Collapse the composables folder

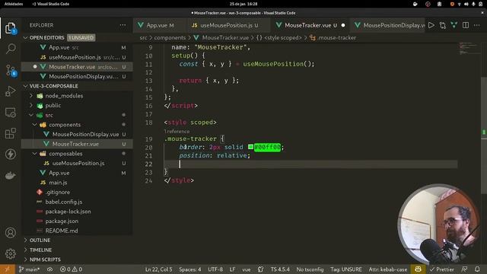point(35,154)
